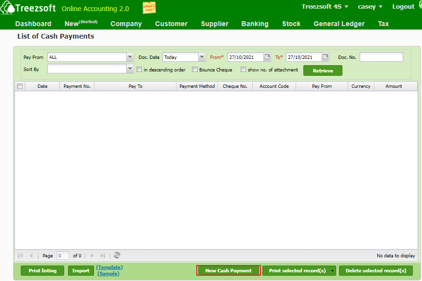The image size is (422, 281).
Task: Go to next page of results
Action: [x=92, y=255]
